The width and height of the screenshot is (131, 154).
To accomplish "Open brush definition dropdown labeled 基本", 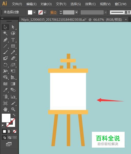I will tap(120, 13).
